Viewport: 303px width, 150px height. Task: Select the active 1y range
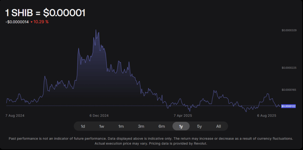click(x=181, y=126)
